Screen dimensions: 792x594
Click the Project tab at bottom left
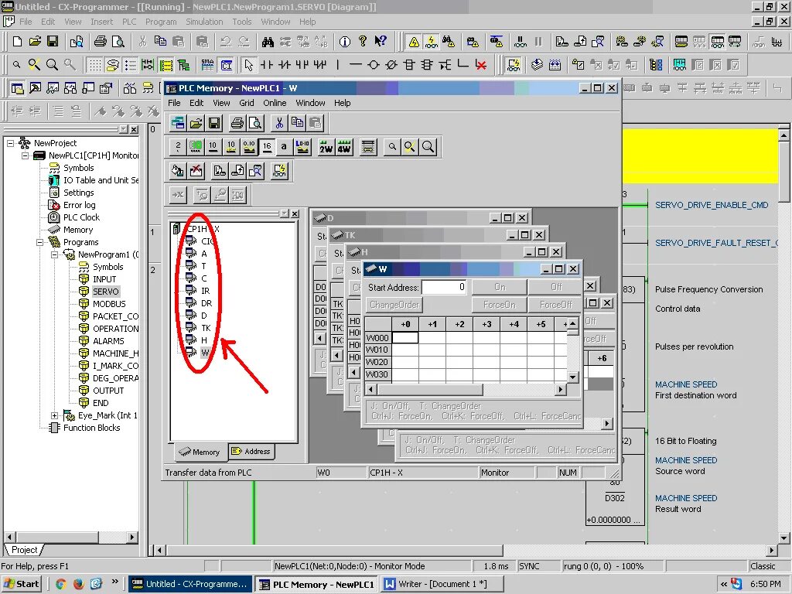24,550
